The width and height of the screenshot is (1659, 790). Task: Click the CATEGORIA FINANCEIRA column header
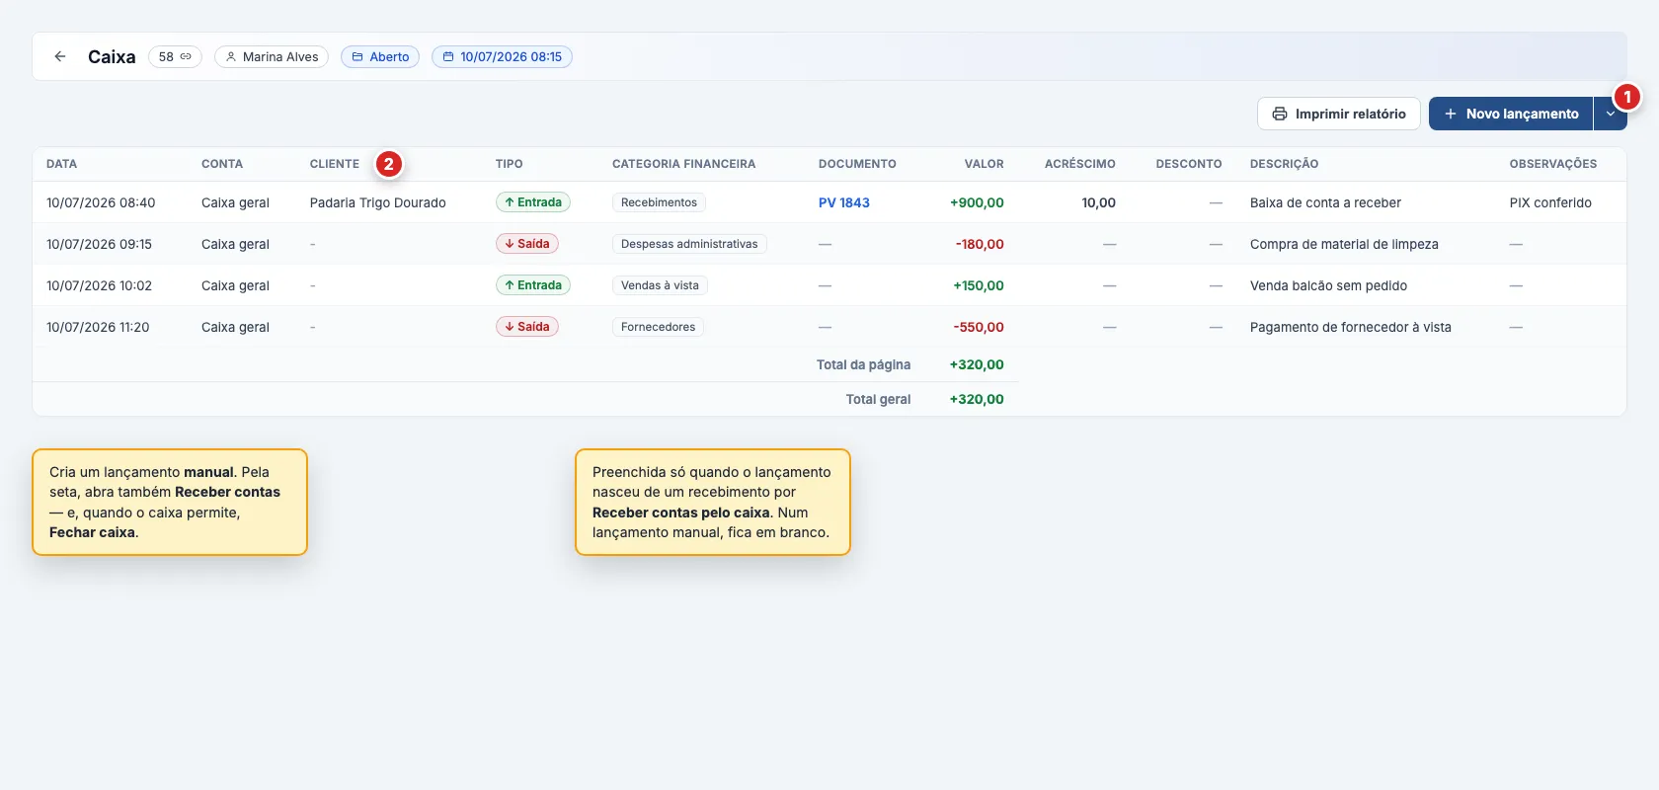point(683,164)
